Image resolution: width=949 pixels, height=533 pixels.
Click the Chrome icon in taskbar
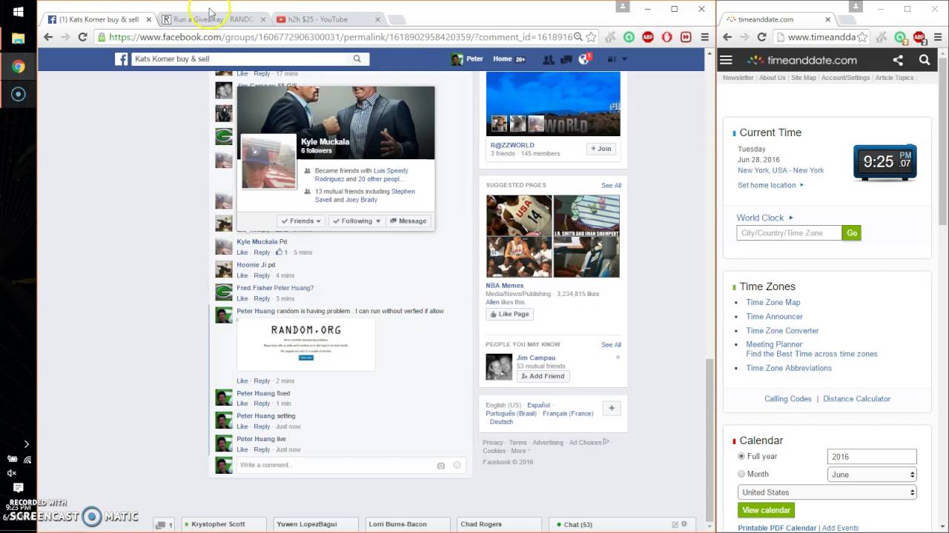[x=19, y=67]
